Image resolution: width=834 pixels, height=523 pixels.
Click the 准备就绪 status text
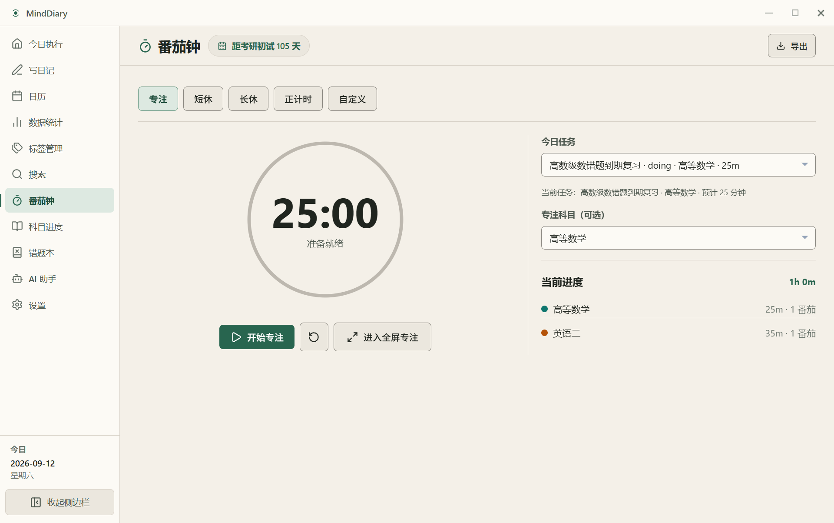325,243
